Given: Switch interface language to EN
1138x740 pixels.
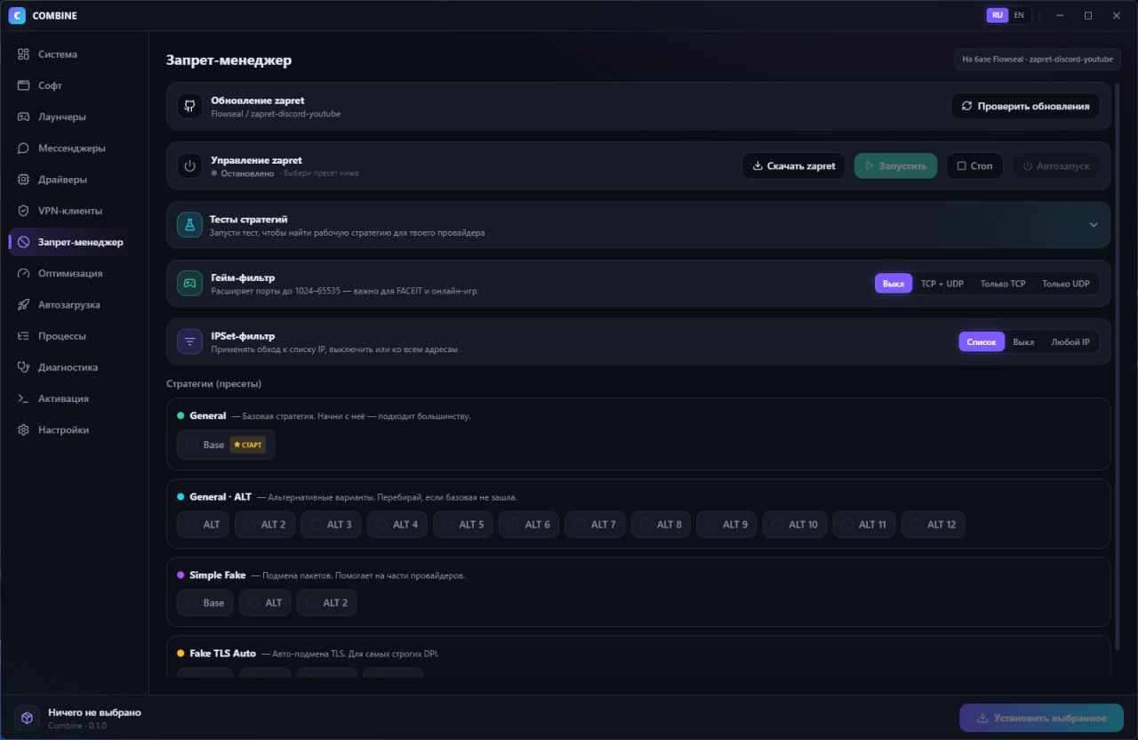Looking at the screenshot, I should 1019,15.
